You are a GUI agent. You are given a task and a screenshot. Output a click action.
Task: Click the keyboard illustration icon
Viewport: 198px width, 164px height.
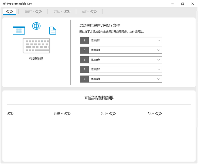[36, 46]
